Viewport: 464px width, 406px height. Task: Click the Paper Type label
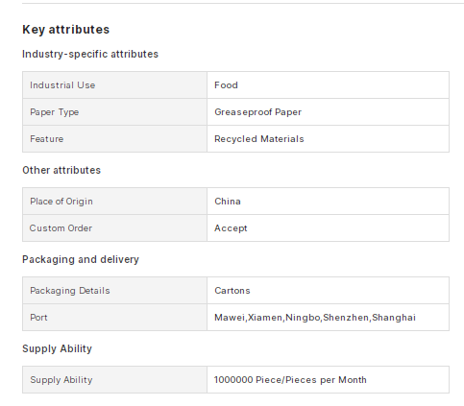pos(55,112)
